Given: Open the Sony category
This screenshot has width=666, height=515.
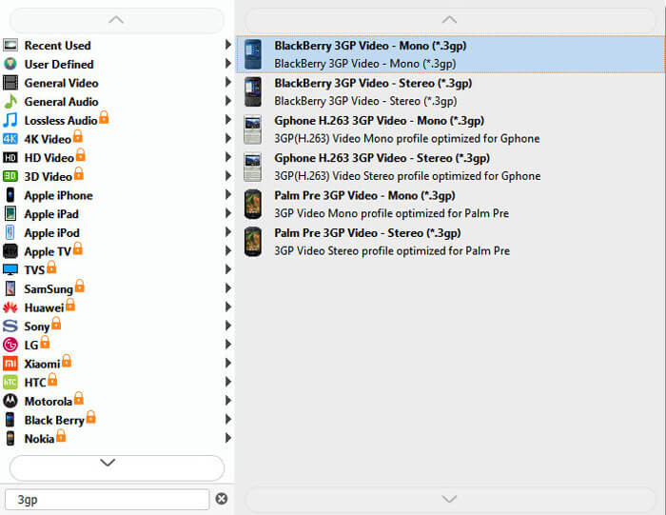Looking at the screenshot, I should 117,326.
